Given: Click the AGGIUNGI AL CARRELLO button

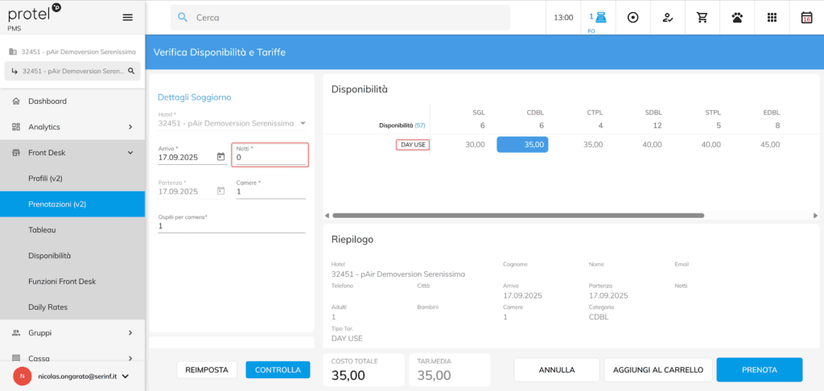Looking at the screenshot, I should [658, 370].
